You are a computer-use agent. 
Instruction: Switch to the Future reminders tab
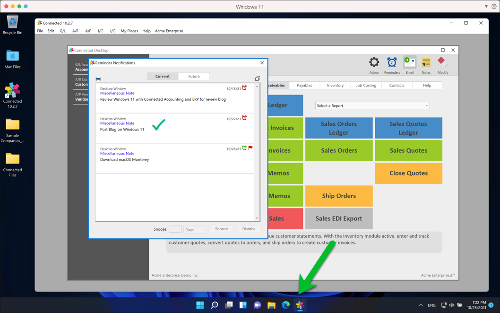click(x=194, y=76)
